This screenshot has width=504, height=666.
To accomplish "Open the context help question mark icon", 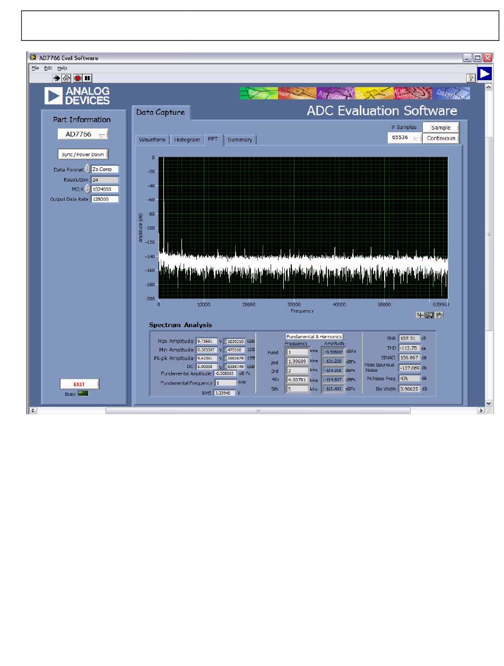I will tap(471, 78).
